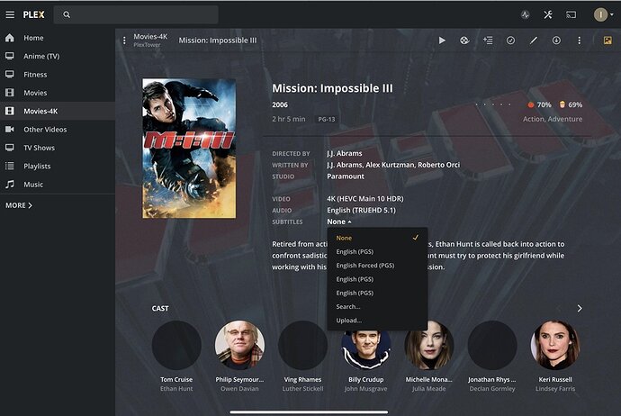Open the Settings wrench and screwdriver icon
621x416 pixels.
[x=548, y=14]
